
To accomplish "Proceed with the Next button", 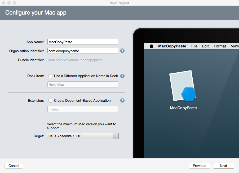I will (x=223, y=166).
